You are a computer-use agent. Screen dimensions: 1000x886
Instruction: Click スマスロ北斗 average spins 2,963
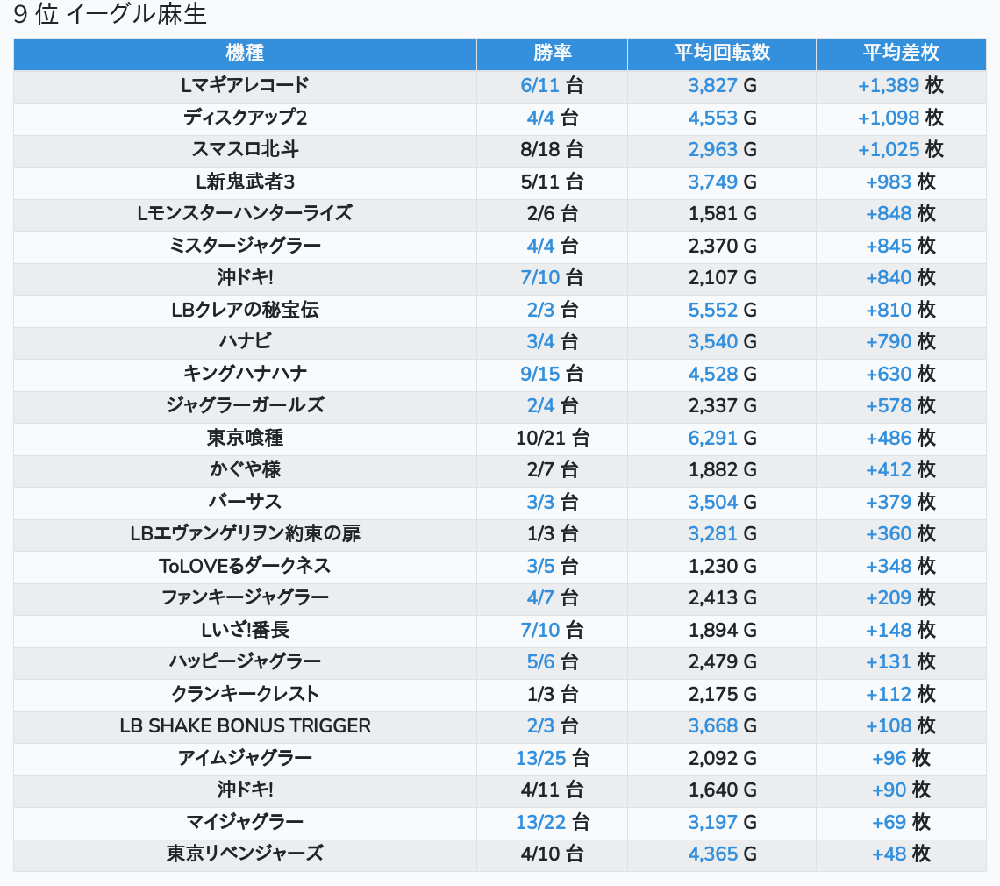(713, 149)
